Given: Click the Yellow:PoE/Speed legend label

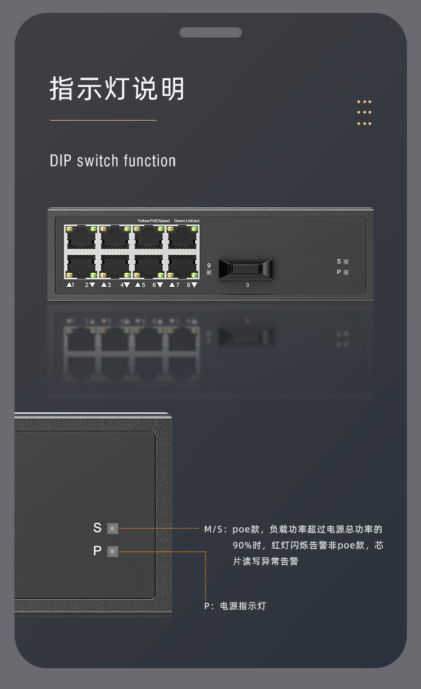Looking at the screenshot, I should [153, 221].
